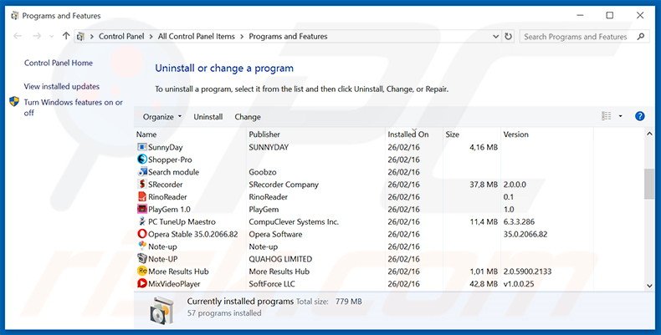Open the recent locations dropdown arrow

point(51,37)
